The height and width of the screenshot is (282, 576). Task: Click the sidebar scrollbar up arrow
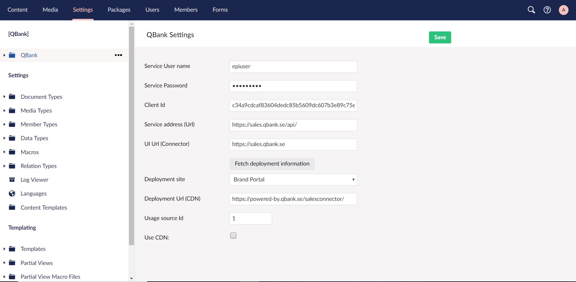point(131,23)
